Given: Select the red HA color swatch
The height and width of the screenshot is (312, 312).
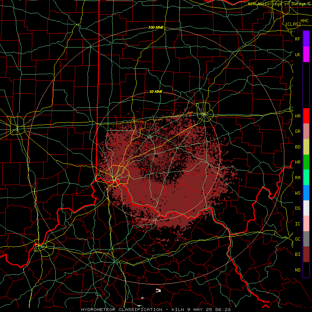Looking at the screenshot, I should (306, 116).
